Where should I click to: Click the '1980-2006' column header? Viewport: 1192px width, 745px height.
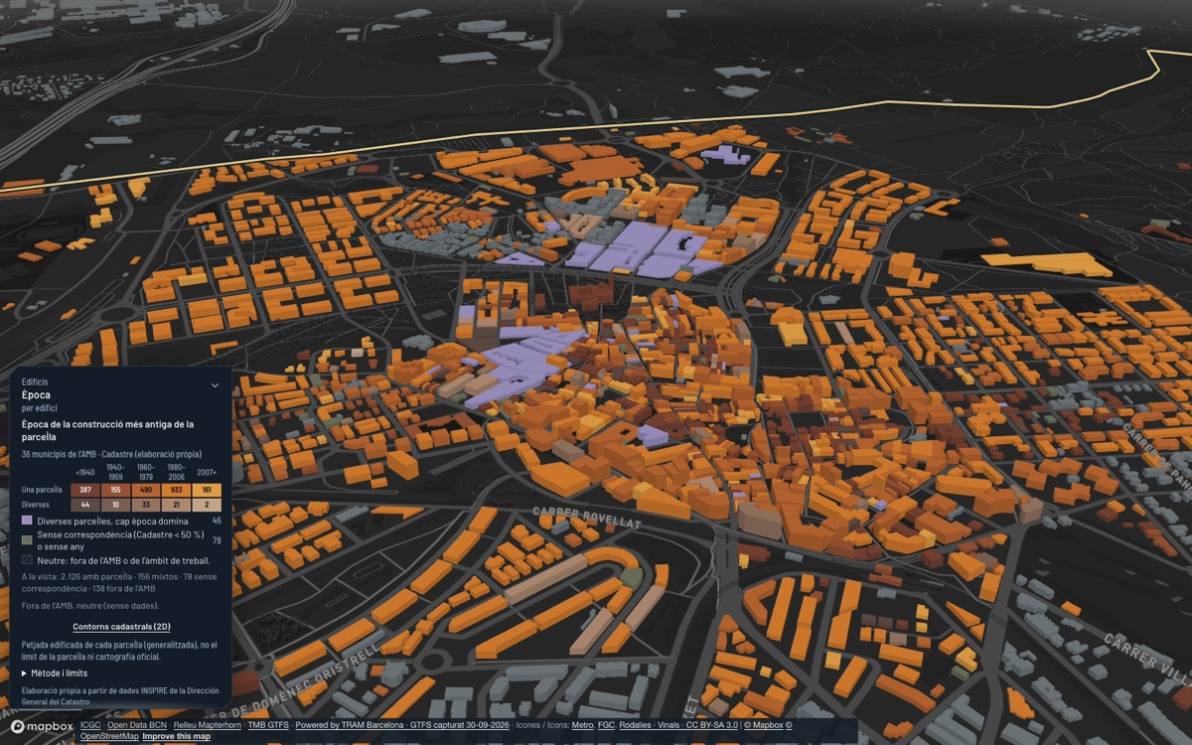click(176, 471)
